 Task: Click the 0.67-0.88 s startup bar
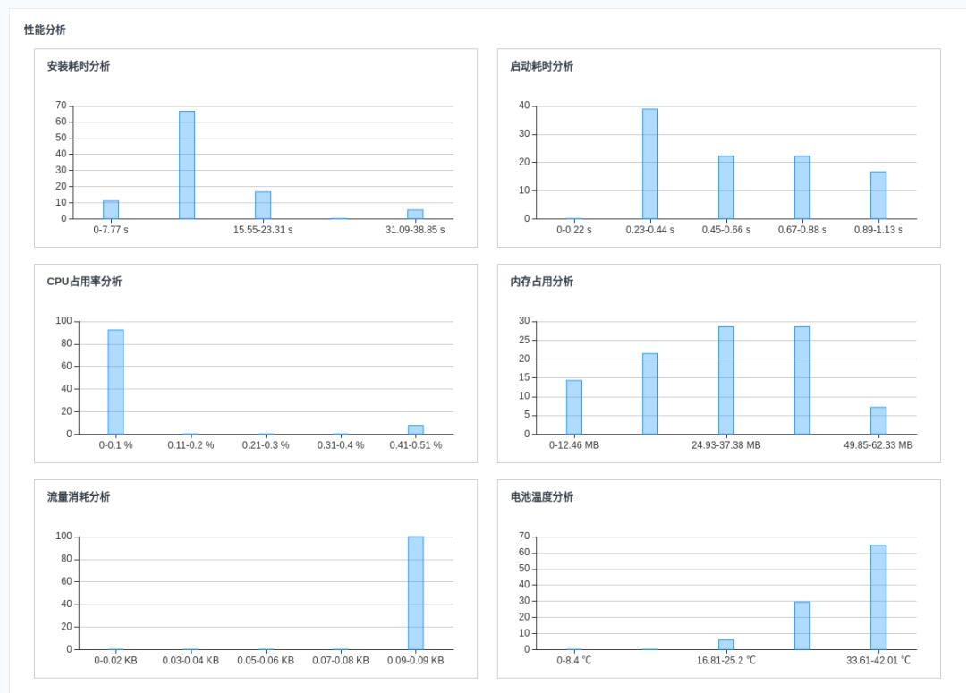[x=802, y=187]
